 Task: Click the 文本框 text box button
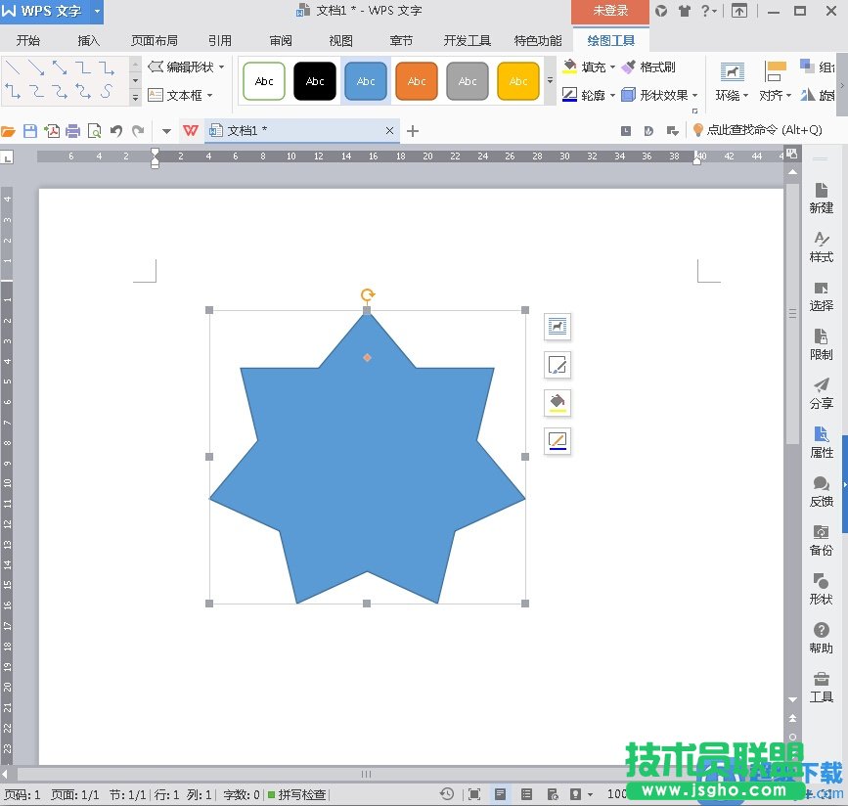click(182, 96)
